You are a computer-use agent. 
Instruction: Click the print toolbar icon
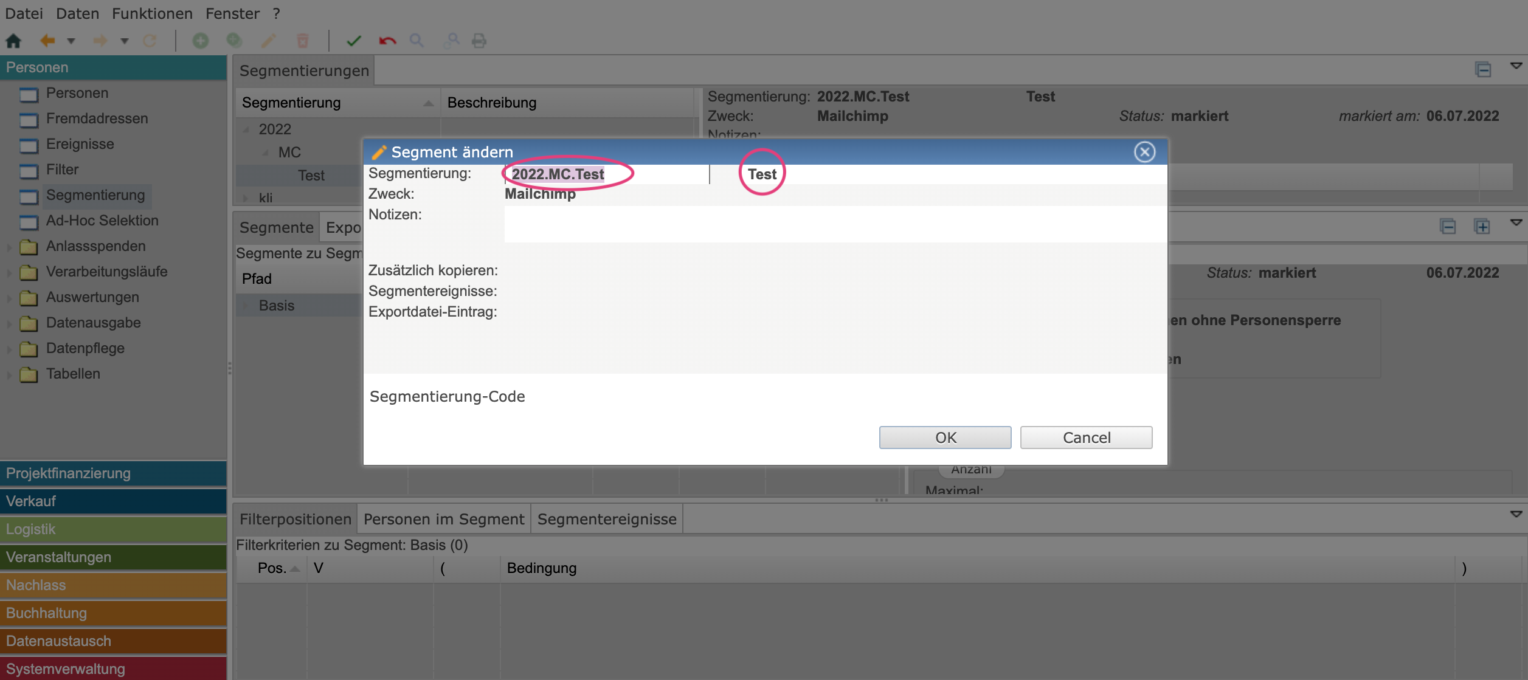coord(479,41)
